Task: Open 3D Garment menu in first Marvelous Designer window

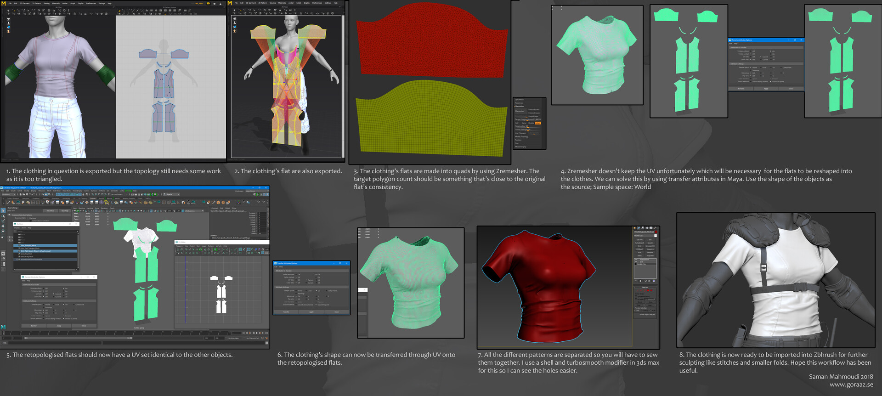Action: [25, 3]
